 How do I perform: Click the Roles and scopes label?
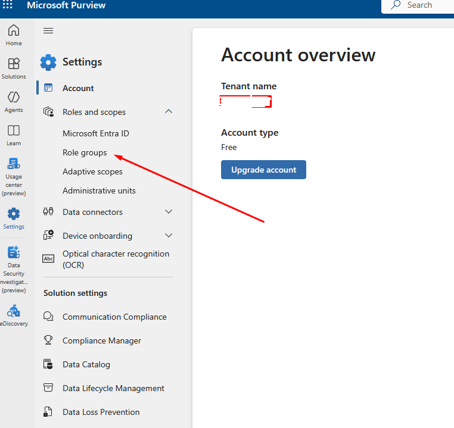pyautogui.click(x=94, y=112)
